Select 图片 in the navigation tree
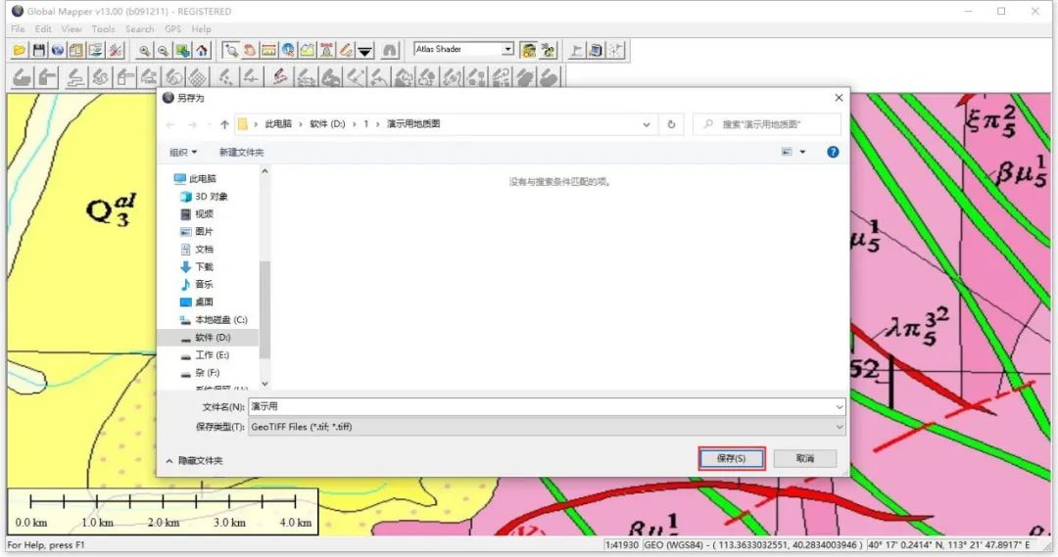1058x557 pixels. (197, 231)
